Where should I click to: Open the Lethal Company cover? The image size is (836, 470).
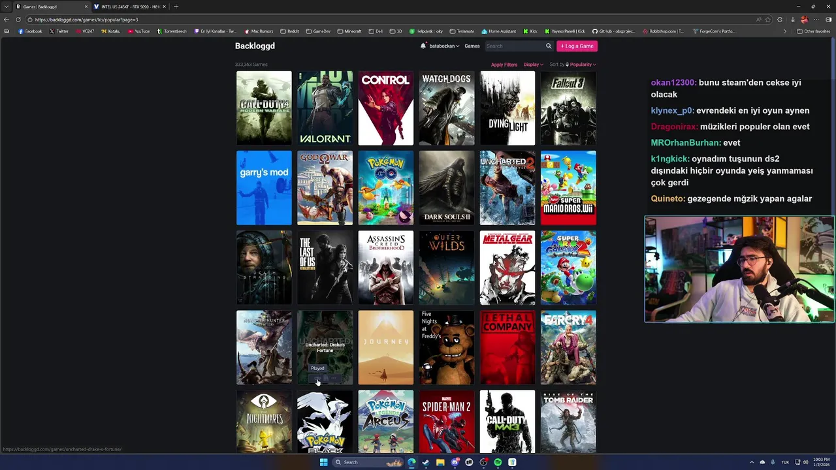(507, 347)
